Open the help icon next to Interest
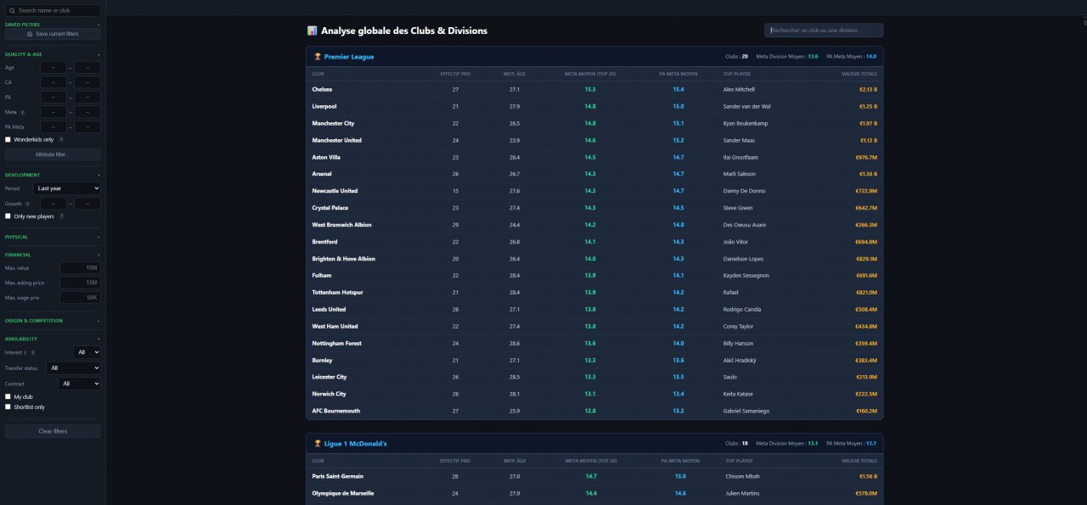Image resolution: width=1087 pixels, height=505 pixels. [31, 352]
